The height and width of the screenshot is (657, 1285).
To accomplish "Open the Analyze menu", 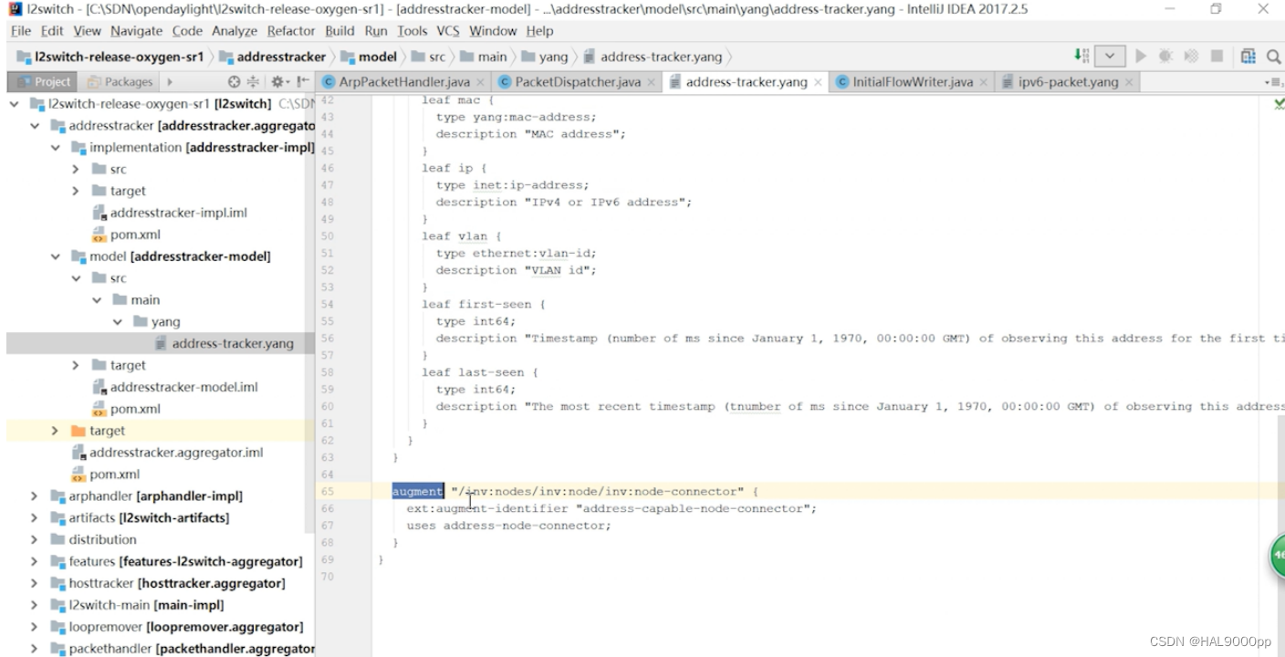I will click(x=235, y=30).
